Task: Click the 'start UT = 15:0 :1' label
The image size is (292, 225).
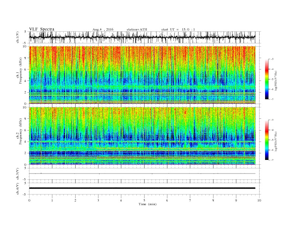Action: pyautogui.click(x=178, y=29)
